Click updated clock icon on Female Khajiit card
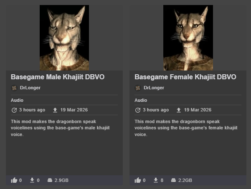 pyautogui.click(x=138, y=110)
